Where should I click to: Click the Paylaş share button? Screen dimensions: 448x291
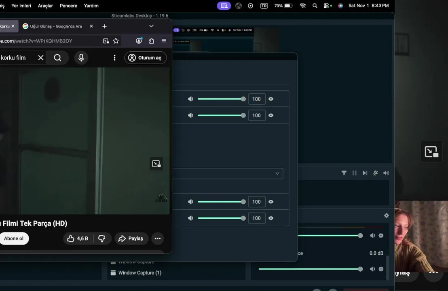coord(131,238)
